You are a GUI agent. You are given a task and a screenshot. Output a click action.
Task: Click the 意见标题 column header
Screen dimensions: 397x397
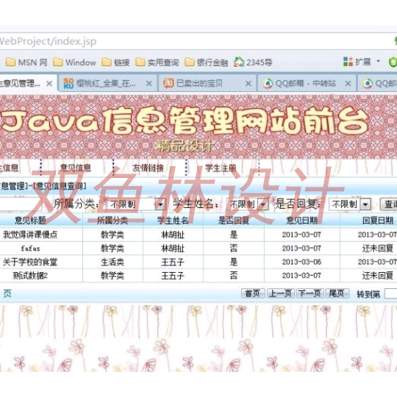[x=30, y=221]
